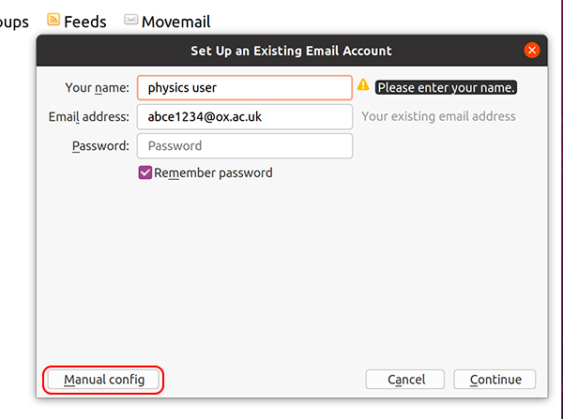
Task: Click the partially visible Newsgroups link
Action: coord(14,21)
